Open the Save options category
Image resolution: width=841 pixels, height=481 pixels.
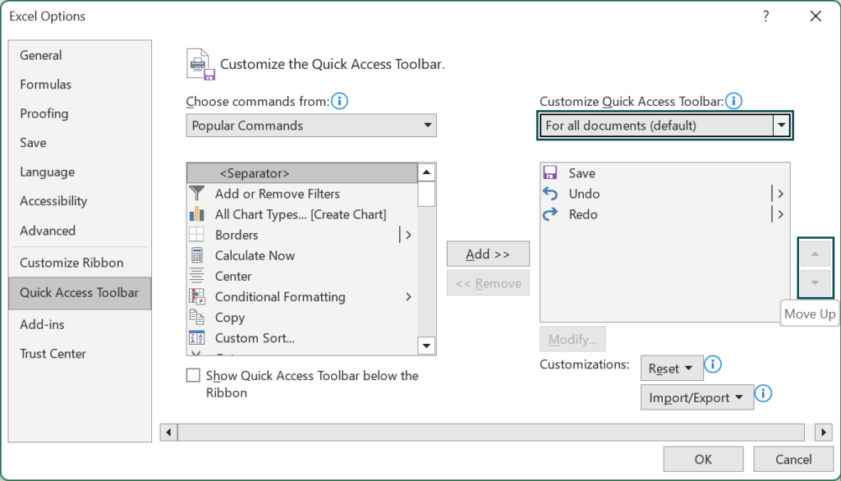[x=80, y=143]
